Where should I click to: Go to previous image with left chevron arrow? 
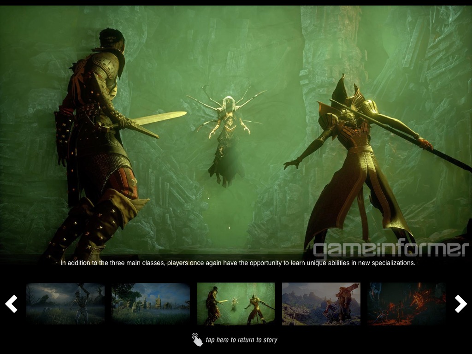coord(11,304)
